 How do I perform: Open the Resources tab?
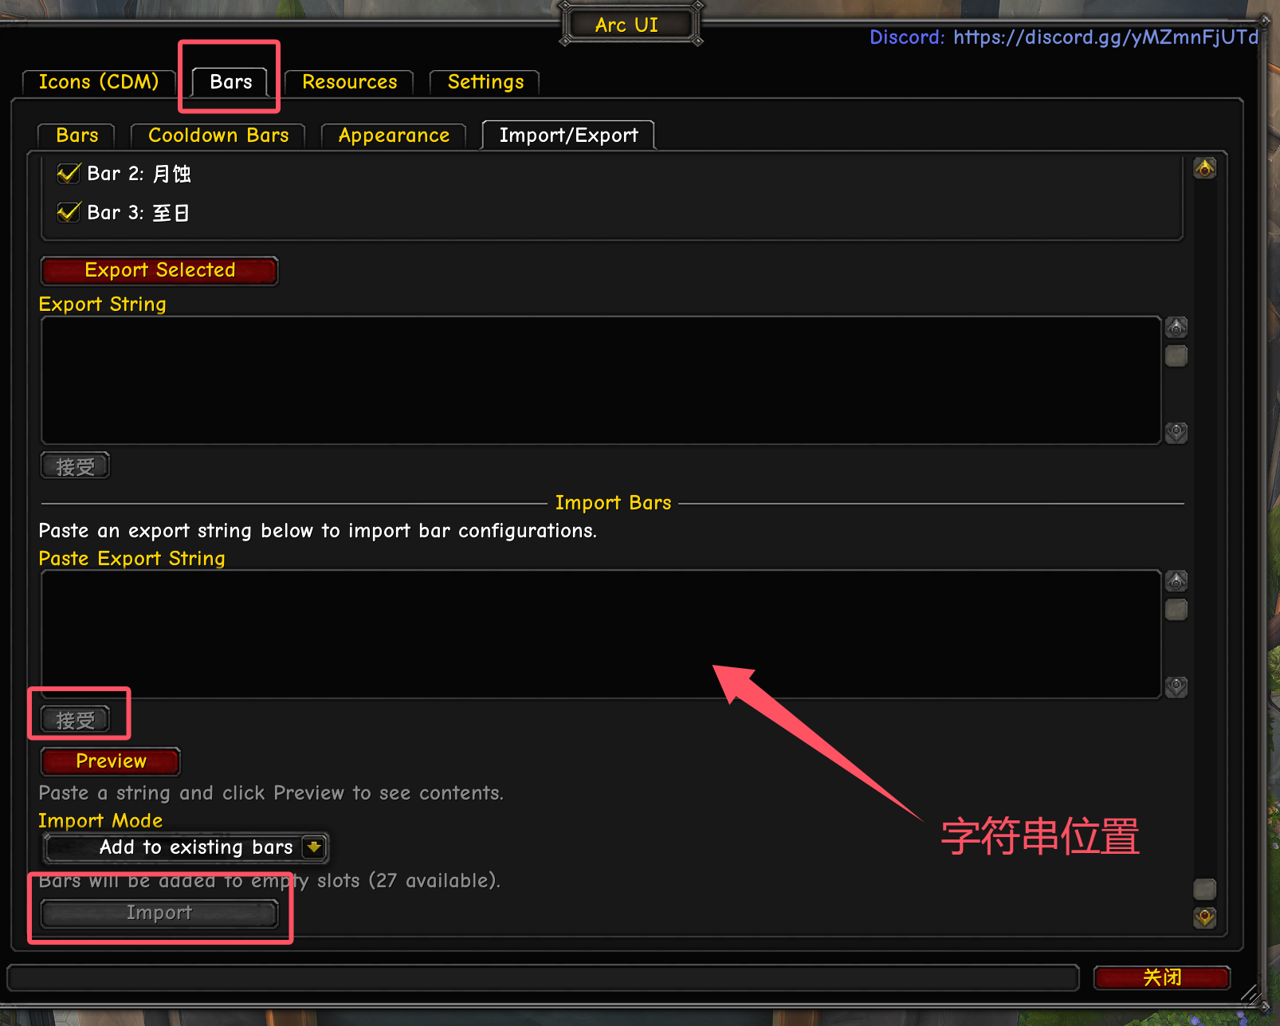click(349, 82)
